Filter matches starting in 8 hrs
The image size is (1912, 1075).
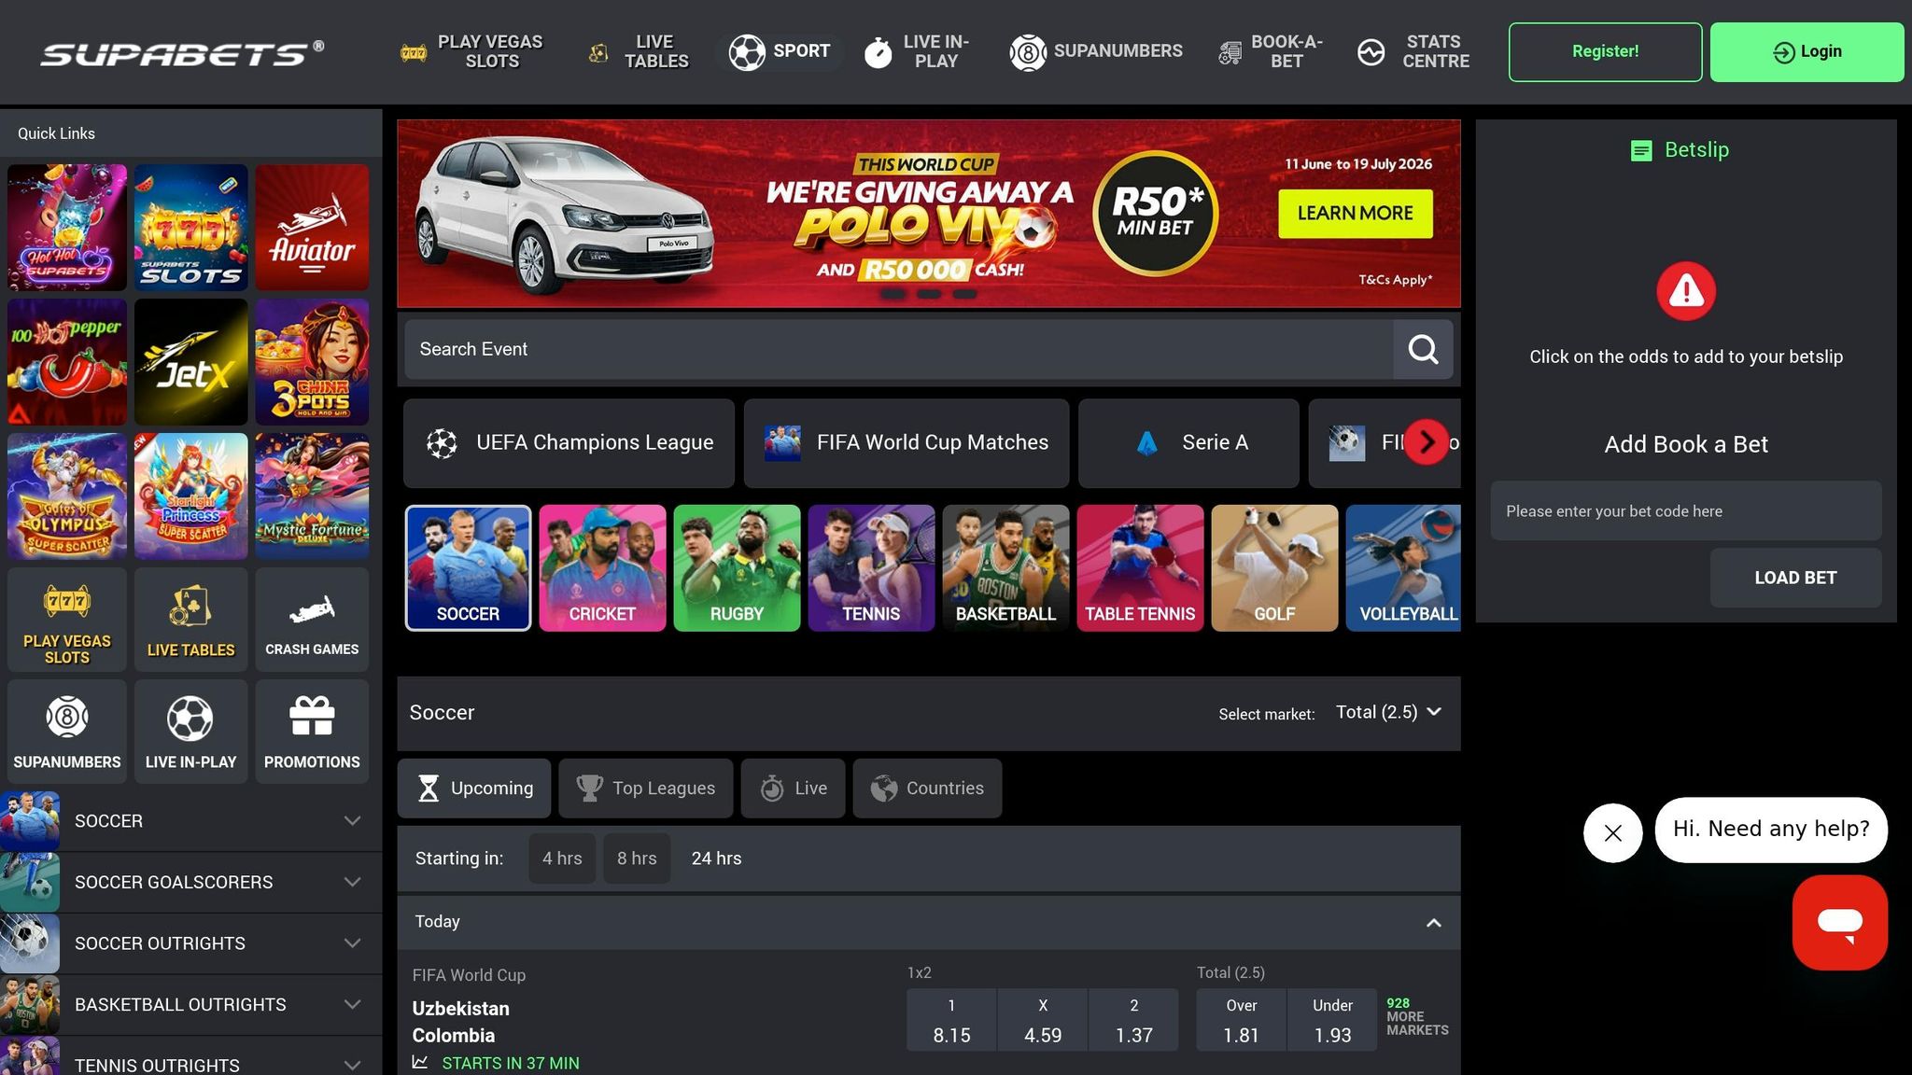637,859
